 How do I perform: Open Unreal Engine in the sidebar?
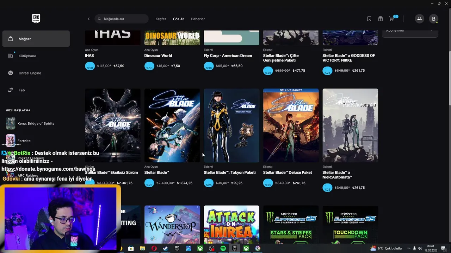point(36,73)
